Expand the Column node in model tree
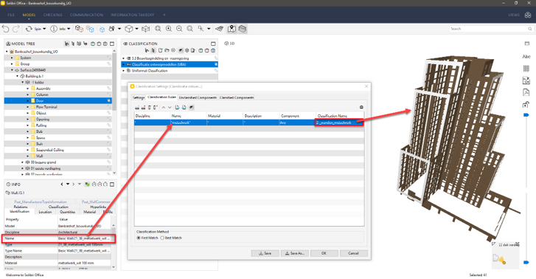This screenshot has width=536, height=279. click(x=28, y=94)
